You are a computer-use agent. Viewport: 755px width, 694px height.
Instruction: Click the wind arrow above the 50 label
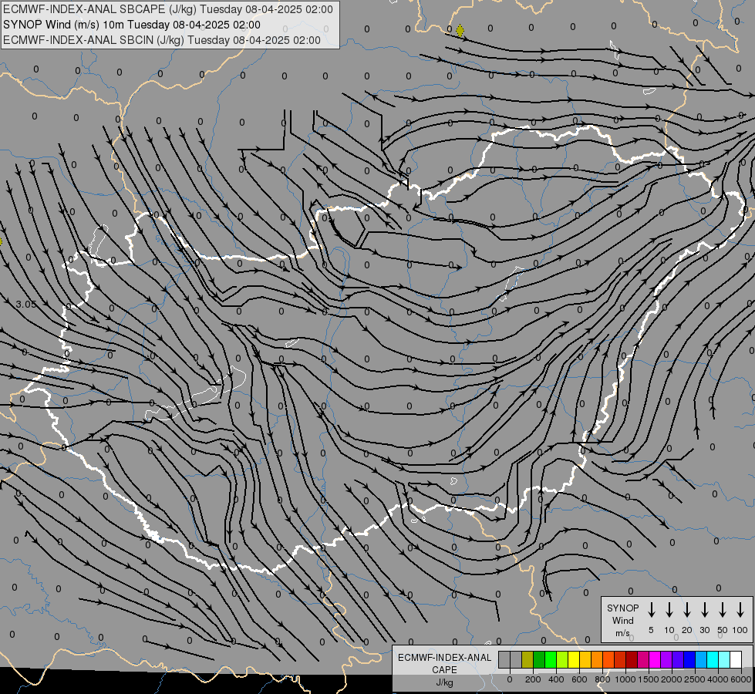point(723,610)
